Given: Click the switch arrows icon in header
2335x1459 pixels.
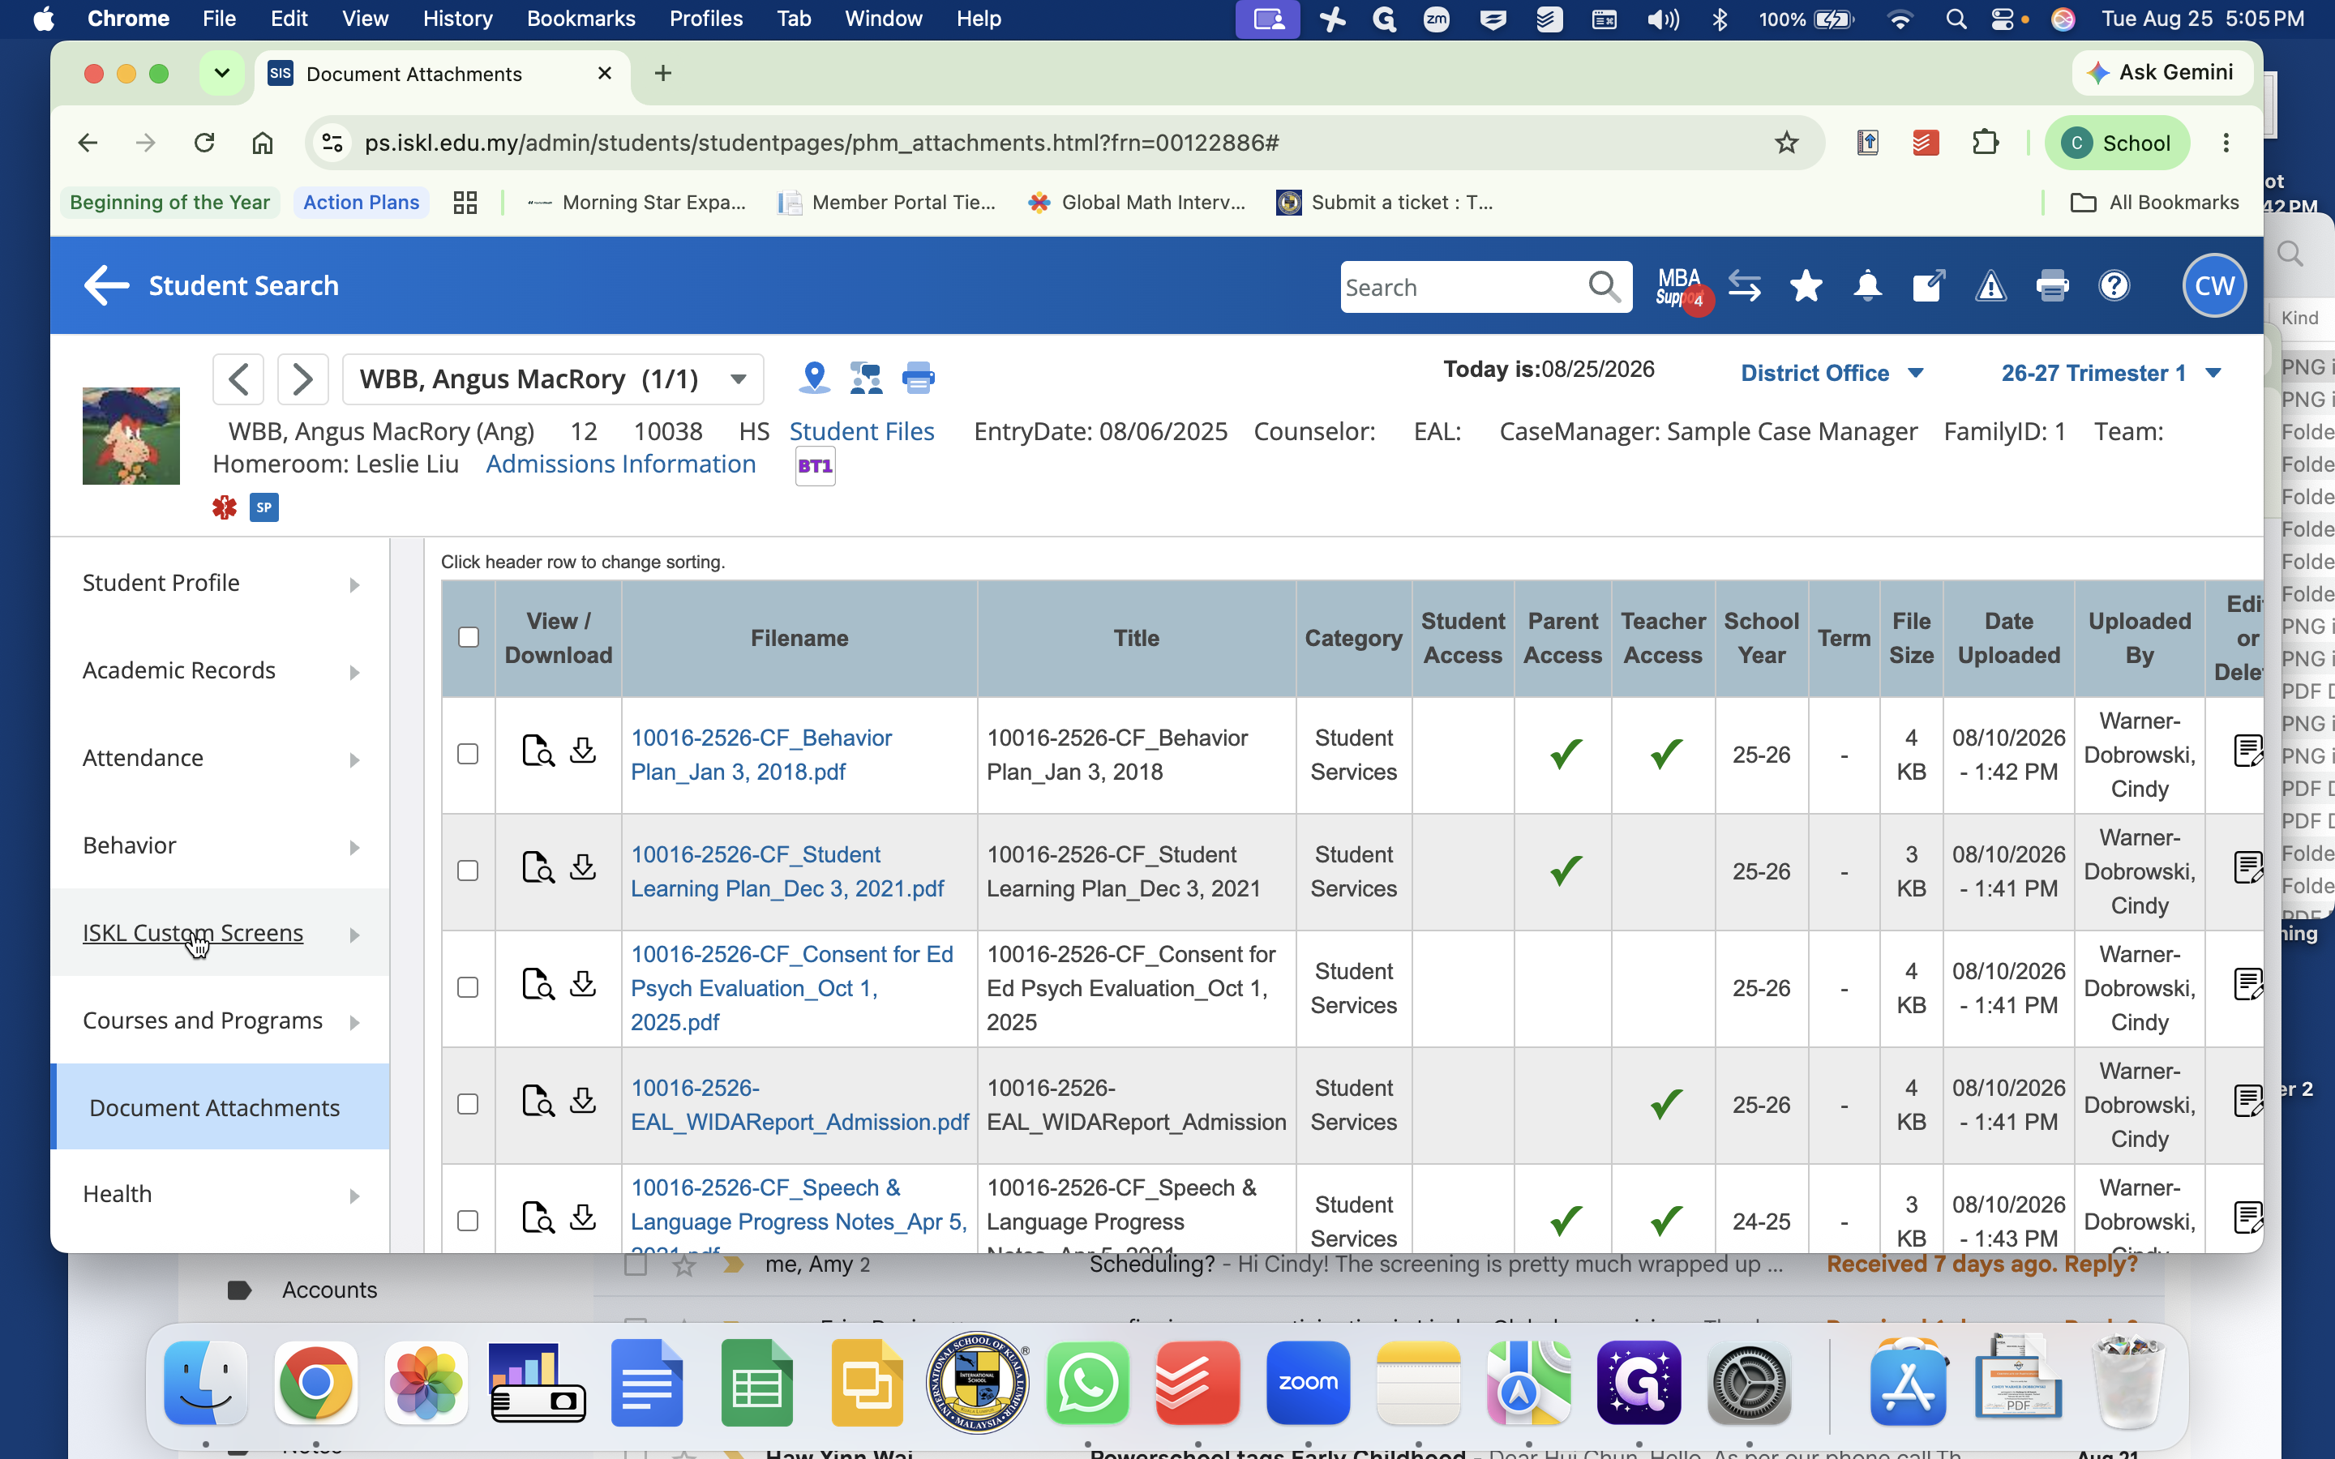Looking at the screenshot, I should click(1745, 287).
